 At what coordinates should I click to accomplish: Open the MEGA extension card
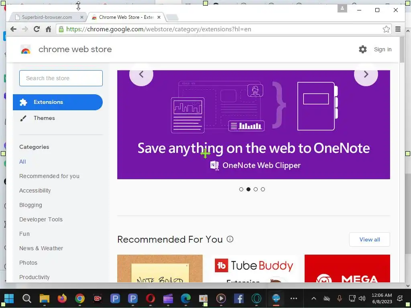(x=347, y=268)
